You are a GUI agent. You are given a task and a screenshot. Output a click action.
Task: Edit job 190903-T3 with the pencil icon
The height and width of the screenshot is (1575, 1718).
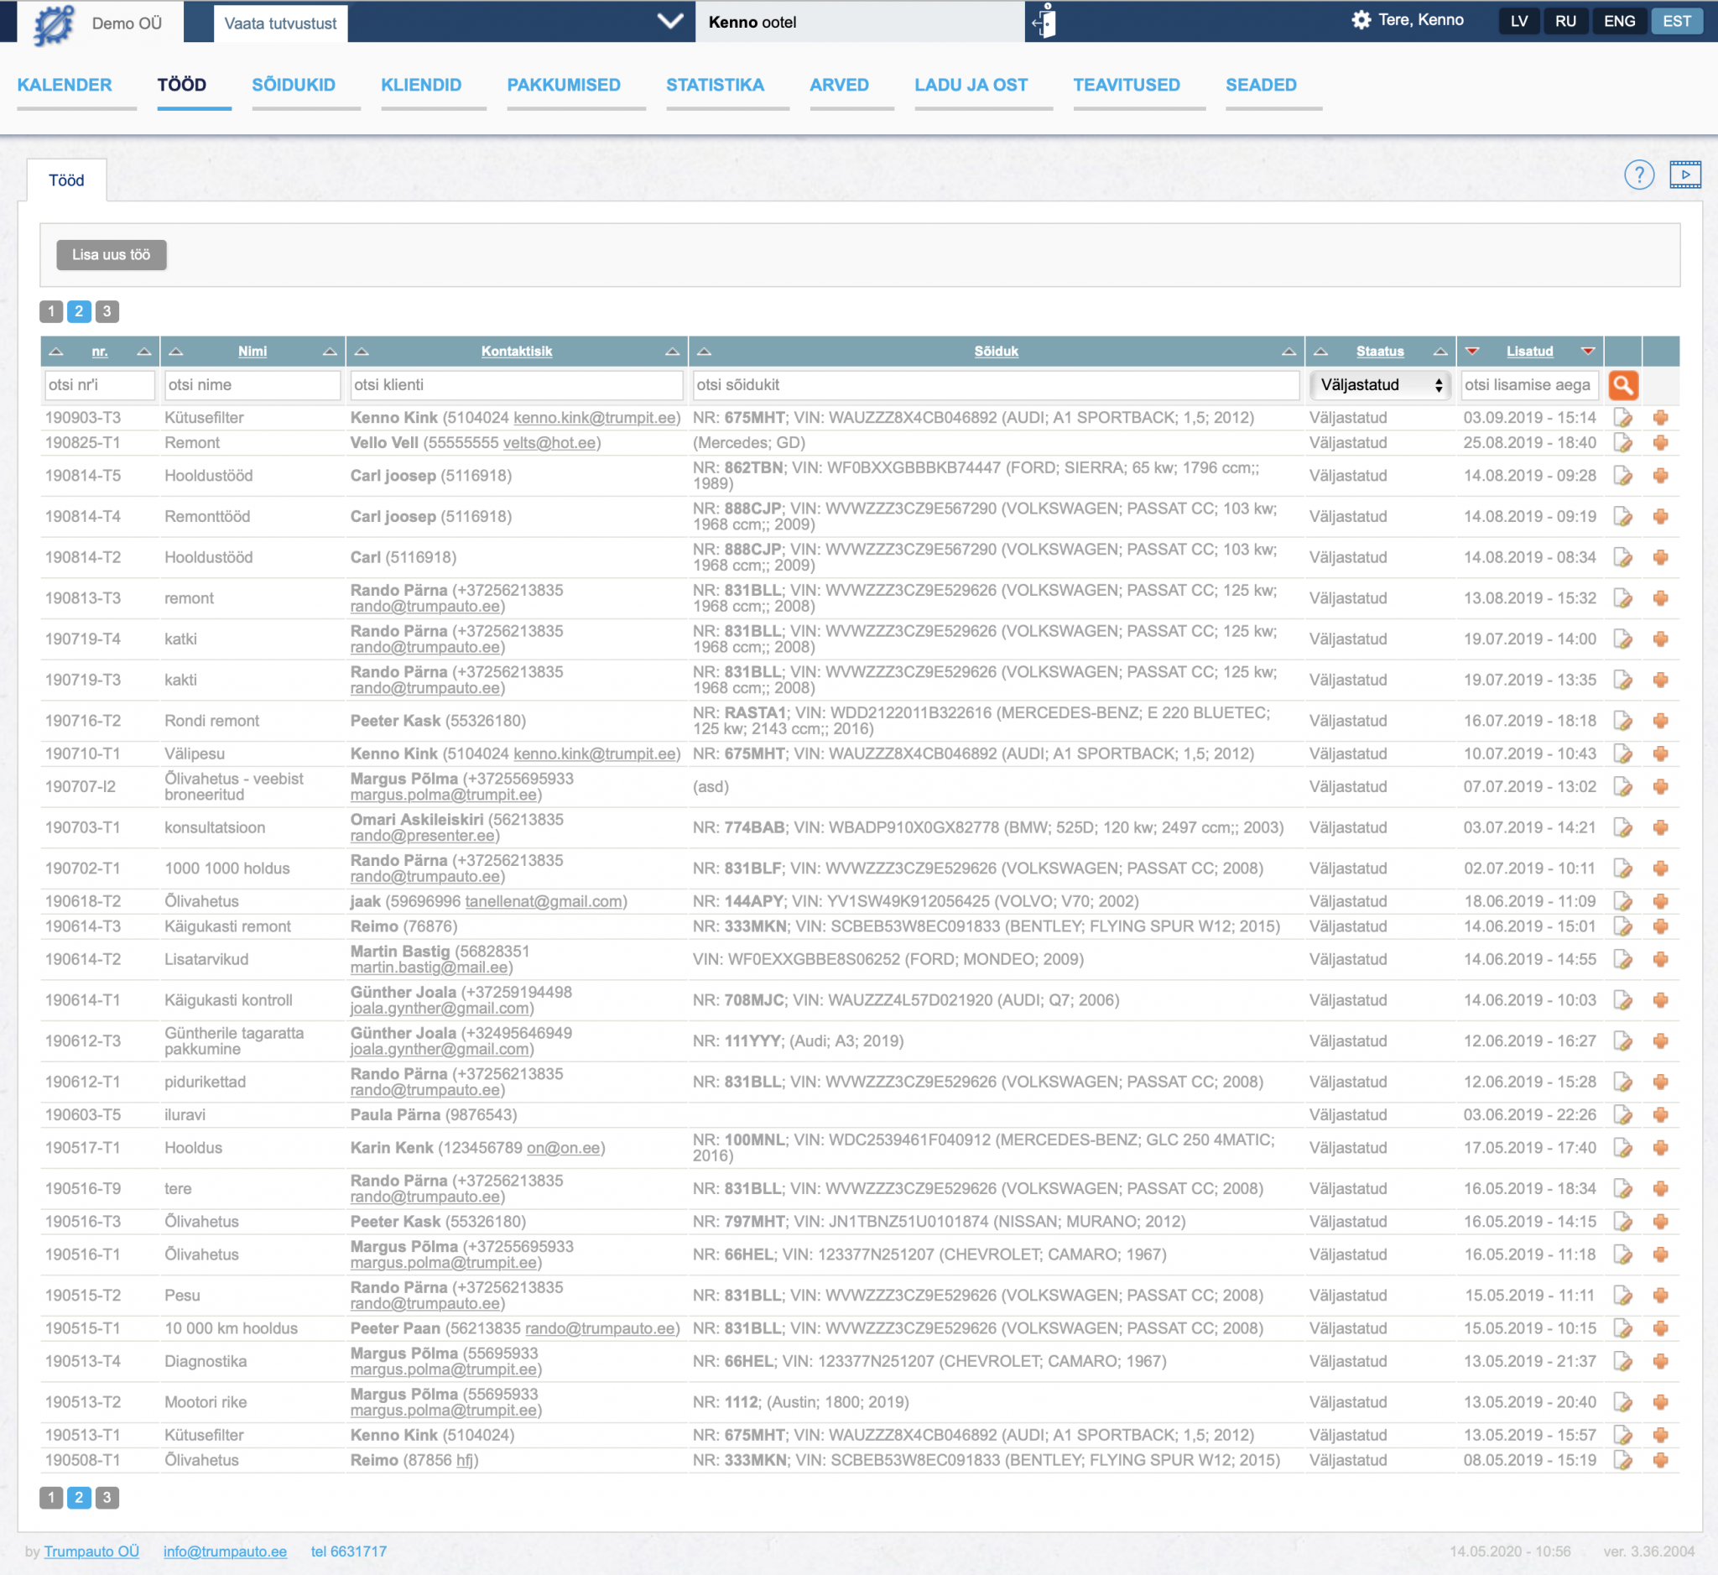(x=1622, y=419)
